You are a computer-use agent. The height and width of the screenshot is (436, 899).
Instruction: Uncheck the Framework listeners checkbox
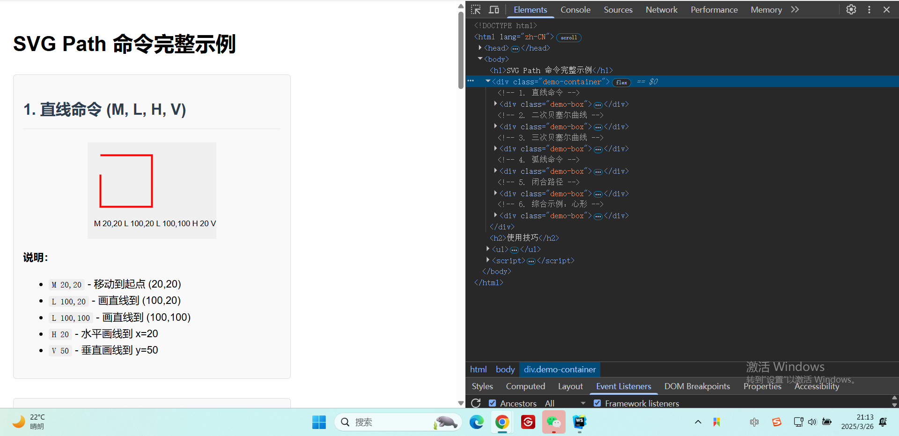point(597,403)
